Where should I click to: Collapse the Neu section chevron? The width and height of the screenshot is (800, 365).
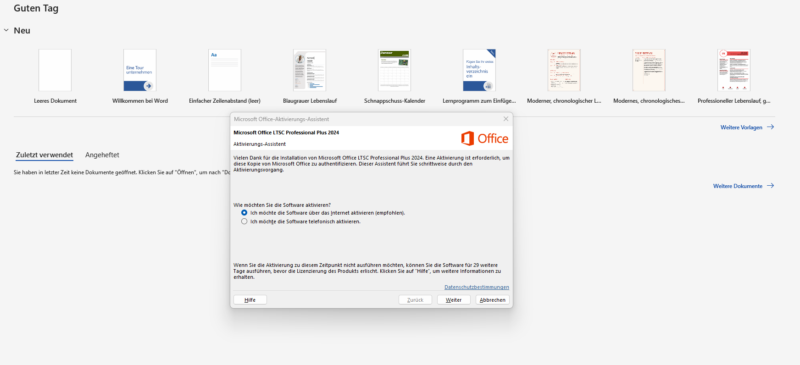(x=6, y=30)
